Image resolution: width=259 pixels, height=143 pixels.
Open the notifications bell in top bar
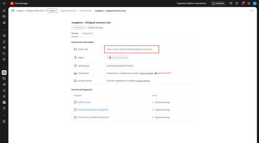[x=243, y=3]
